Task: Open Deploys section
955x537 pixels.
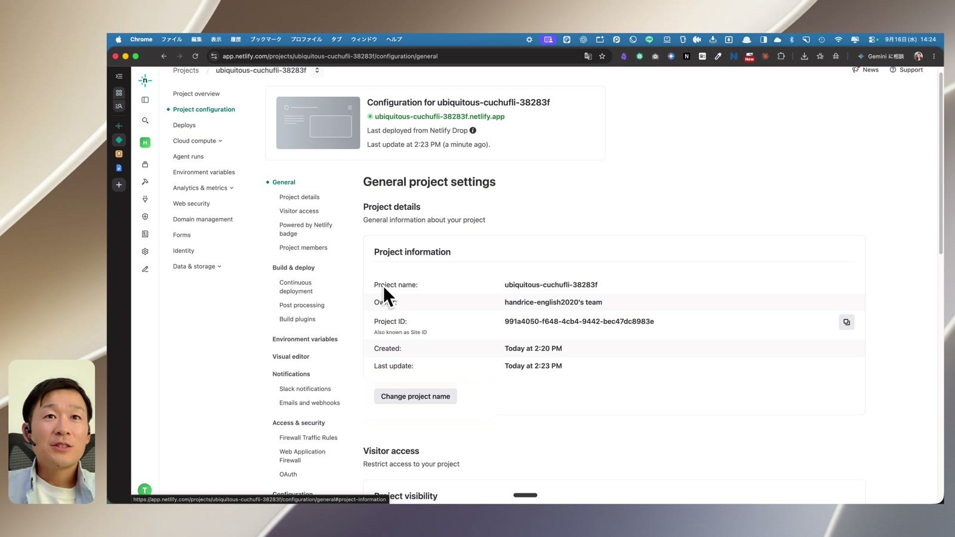Action: (x=184, y=125)
